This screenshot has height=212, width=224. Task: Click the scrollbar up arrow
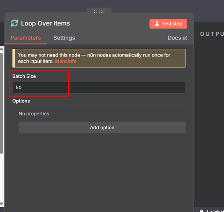2,49
